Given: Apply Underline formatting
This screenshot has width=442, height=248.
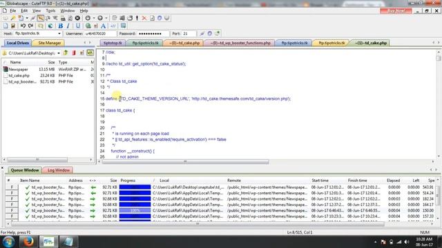Looking at the screenshot, I should click(x=78, y=26).
